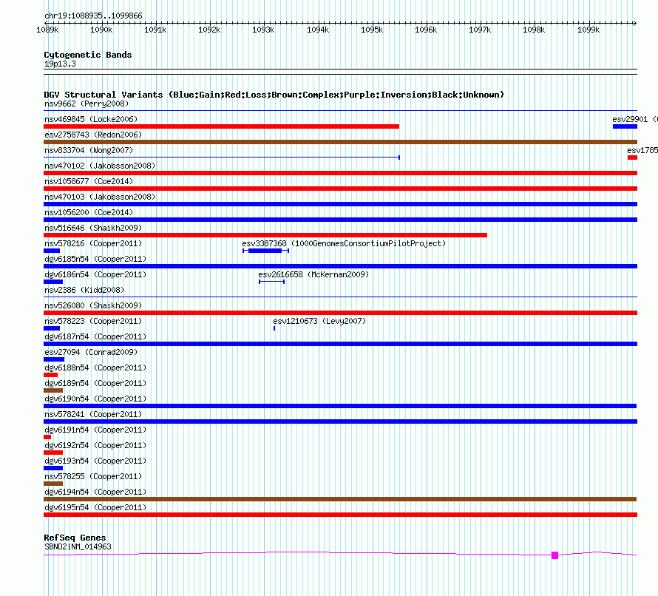
Task: Open the nsv578241 (Cooper2011) label
Action: [x=93, y=414]
